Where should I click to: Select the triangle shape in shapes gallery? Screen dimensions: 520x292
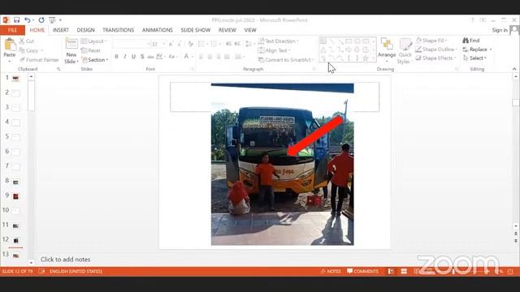coord(323,50)
